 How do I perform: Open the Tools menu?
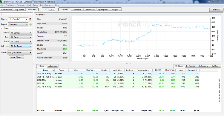(x=36, y=5)
